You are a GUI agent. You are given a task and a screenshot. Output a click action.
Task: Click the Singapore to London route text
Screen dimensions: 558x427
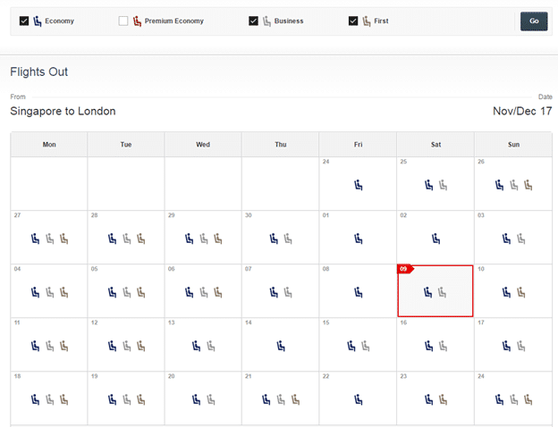pyautogui.click(x=63, y=111)
